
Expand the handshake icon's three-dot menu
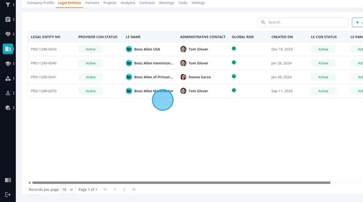(14, 34)
